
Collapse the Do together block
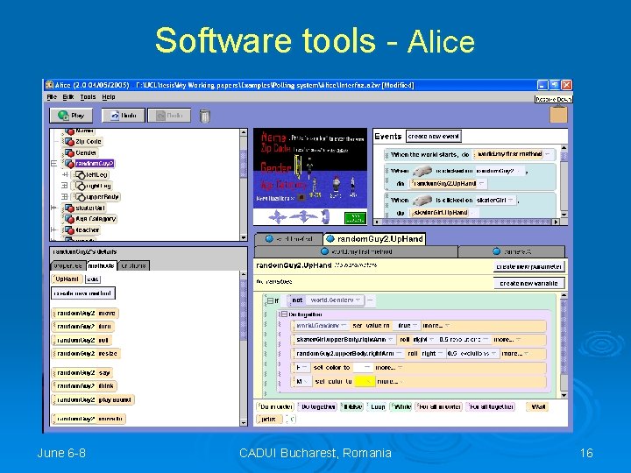284,314
